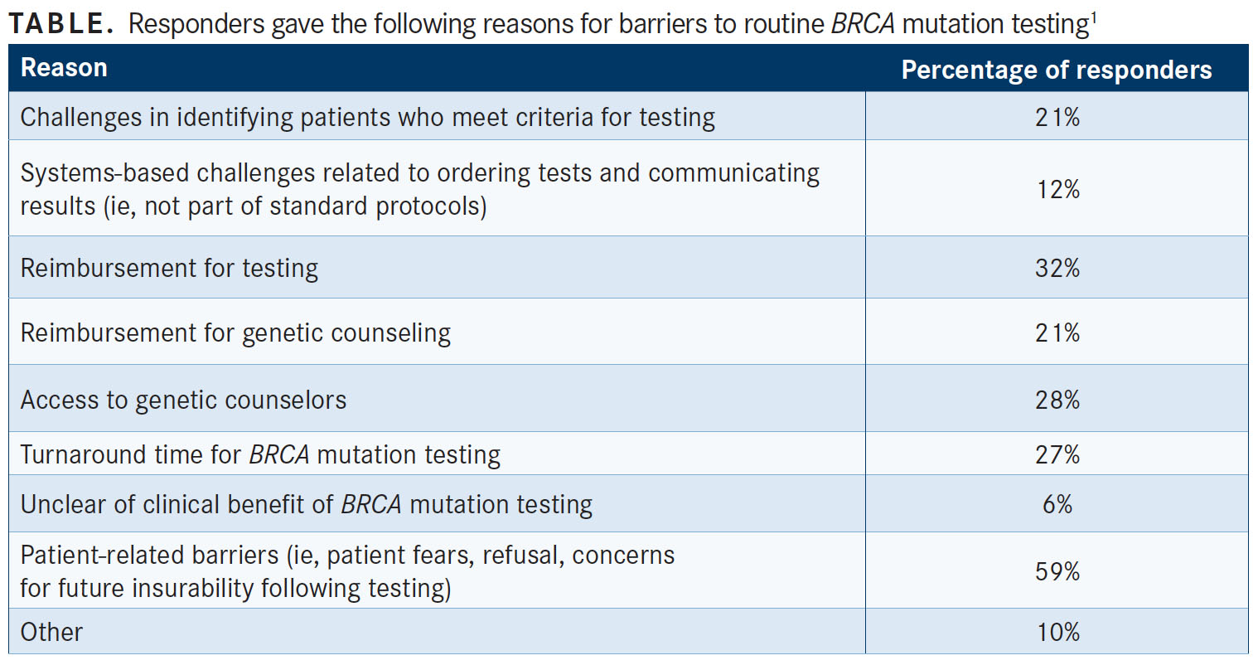The height and width of the screenshot is (665, 1258).
Task: Select the 28% value cell
Action: coord(1057,400)
